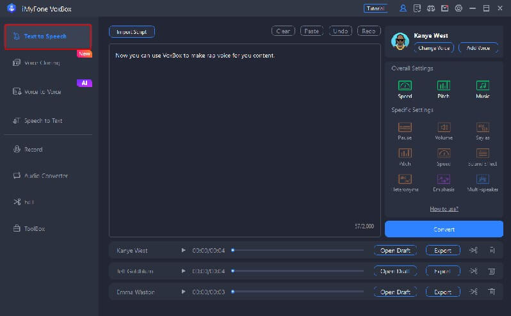Open overall Music setting
The width and height of the screenshot is (511, 316).
[x=483, y=89]
